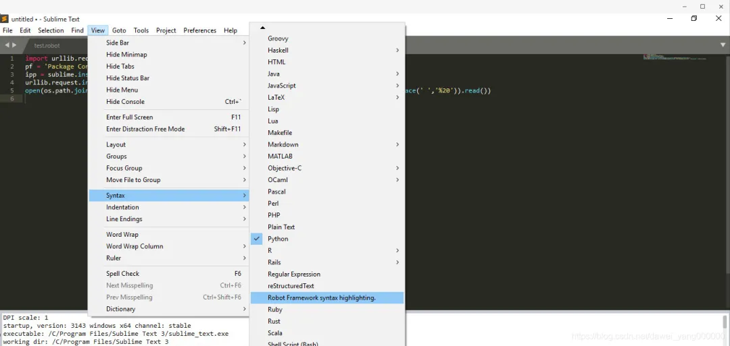Expand the Line Endings submenu
Image resolution: width=730 pixels, height=346 pixels.
click(169, 219)
